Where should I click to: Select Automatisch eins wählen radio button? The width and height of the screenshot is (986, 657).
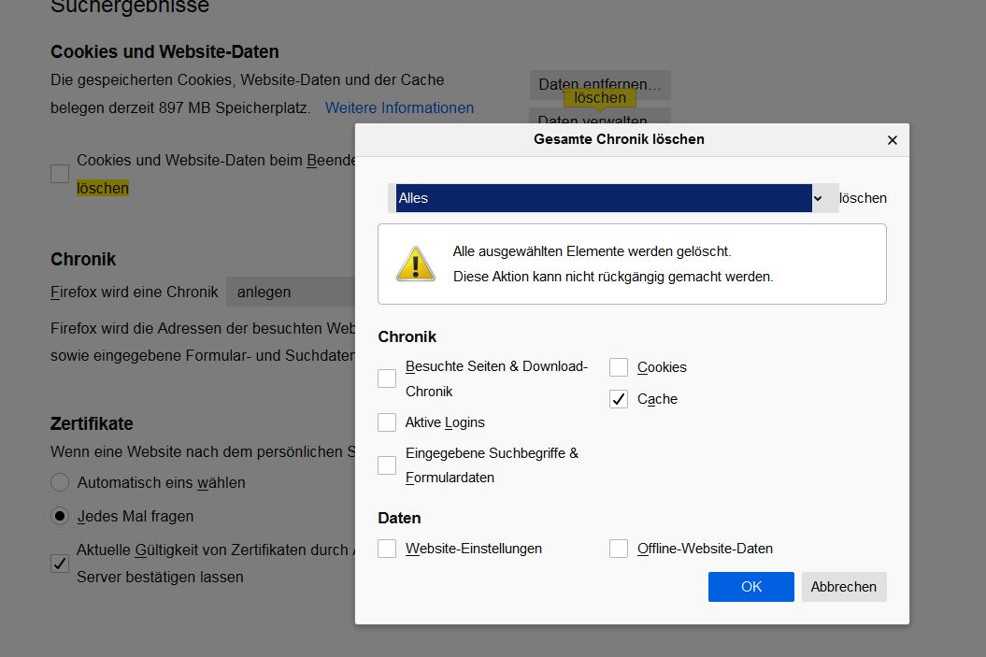point(60,483)
